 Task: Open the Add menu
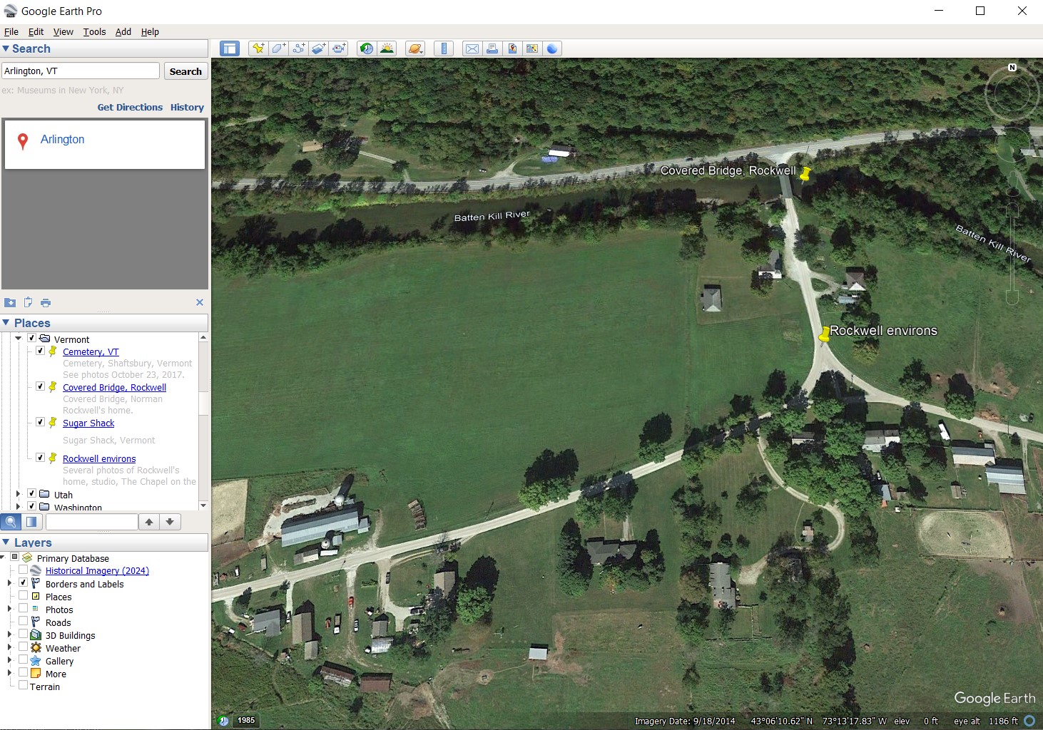tap(123, 32)
